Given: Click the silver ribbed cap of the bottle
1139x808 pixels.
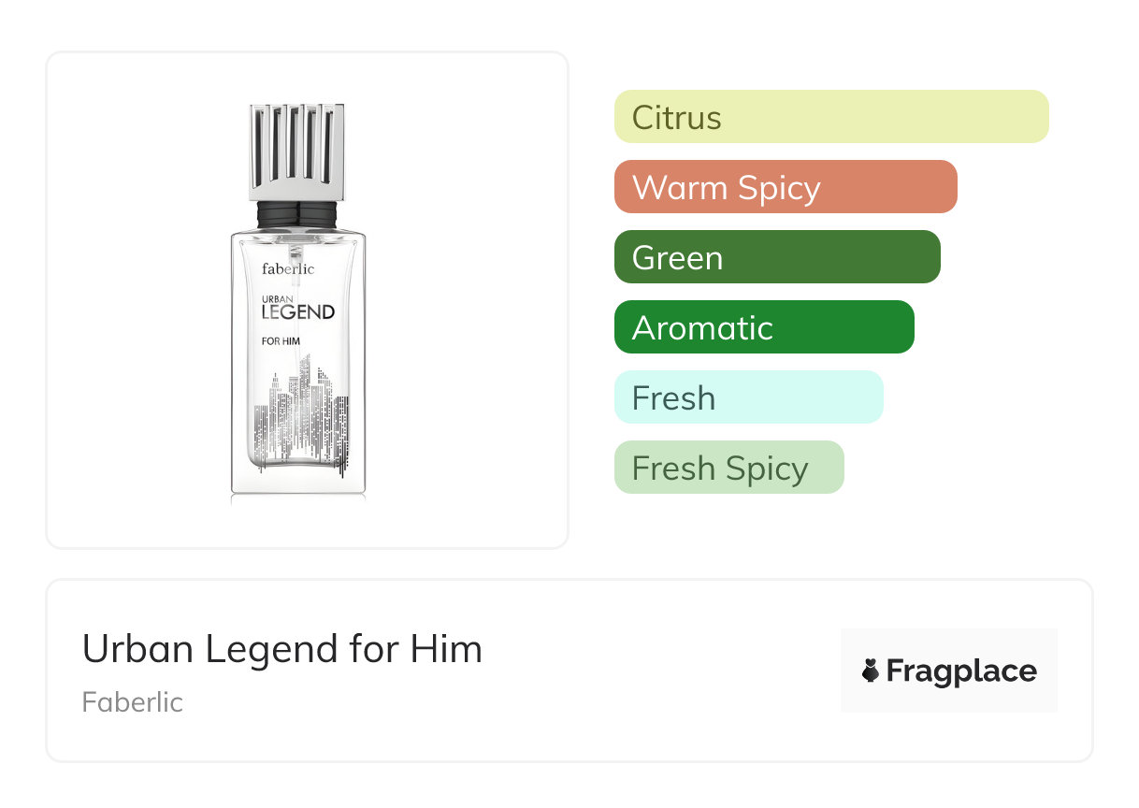Looking at the screenshot, I should click(298, 150).
